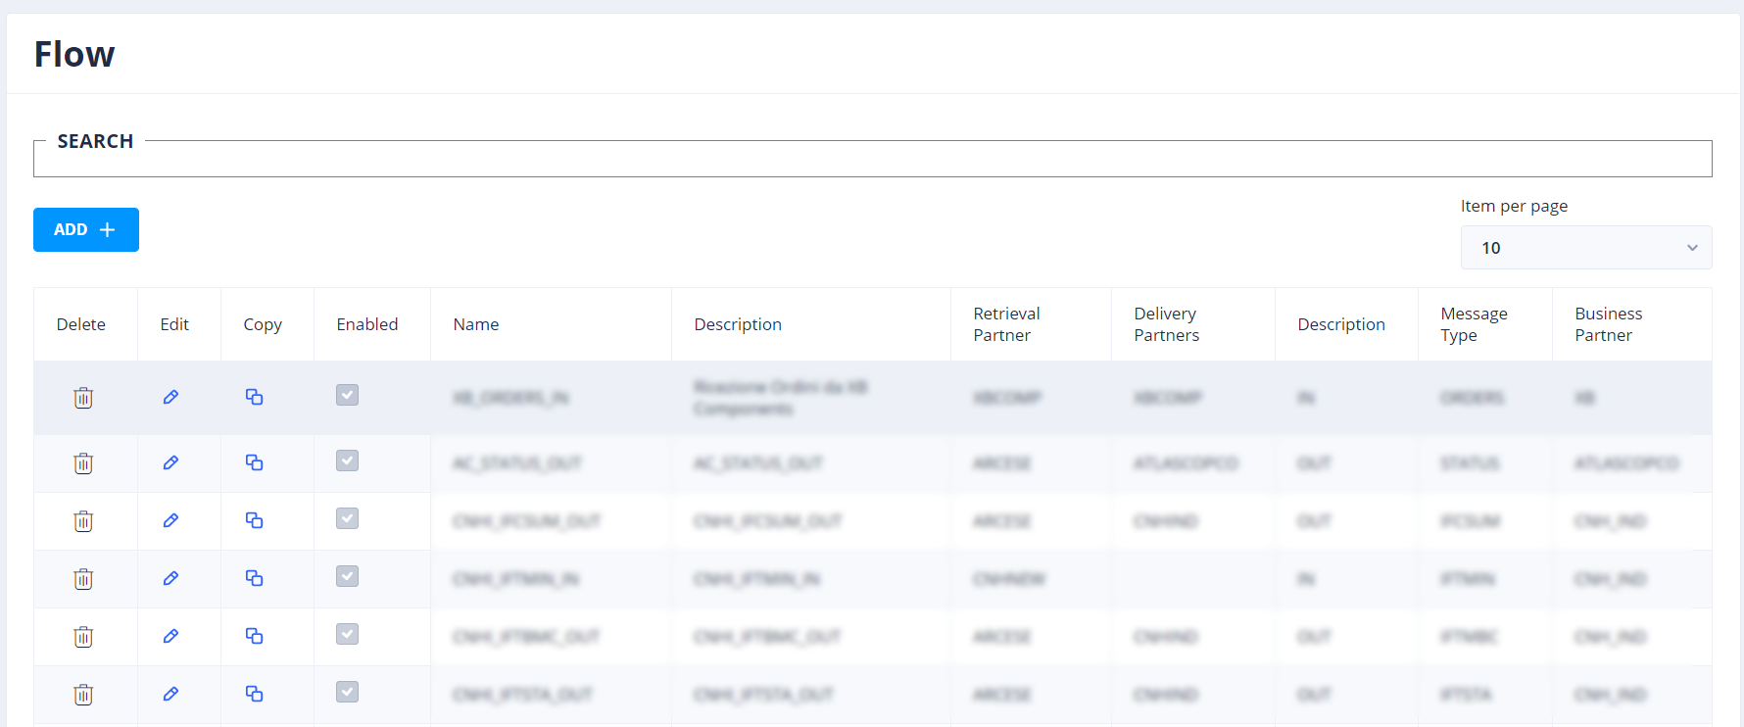Image resolution: width=1744 pixels, height=727 pixels.
Task: Toggle the Enabled checkbox in the first row
Action: (347, 395)
